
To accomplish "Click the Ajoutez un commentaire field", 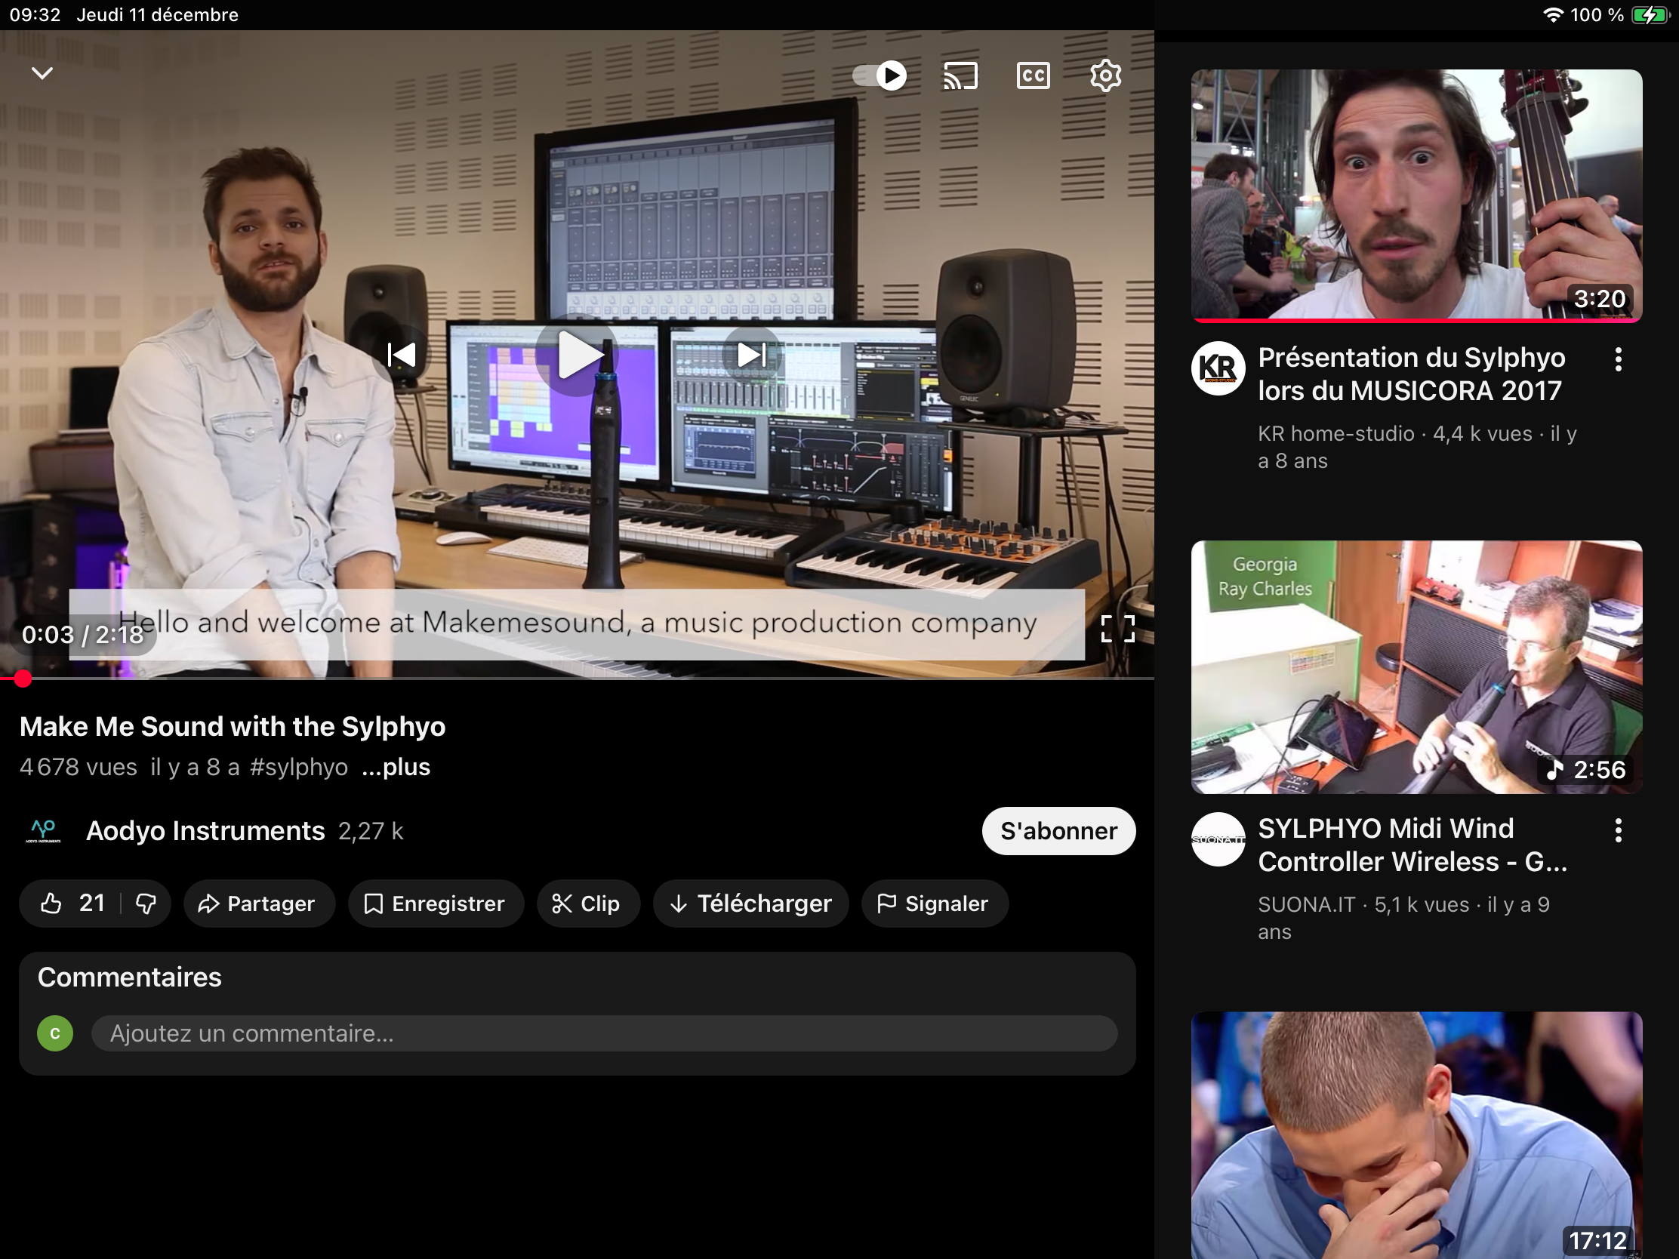I will click(603, 1033).
